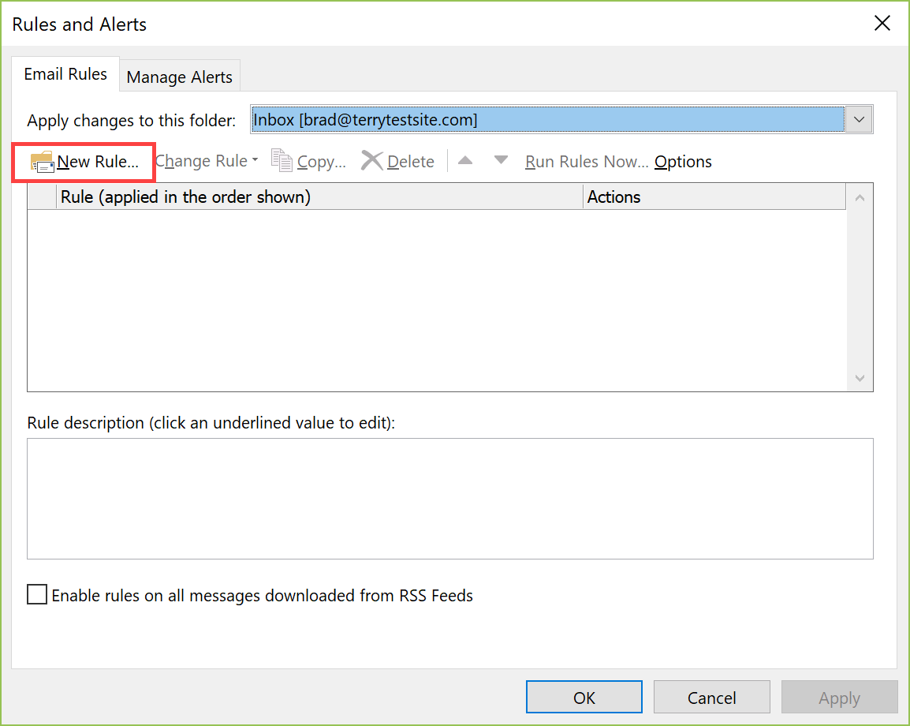This screenshot has width=910, height=726.
Task: Switch to the Manage Alerts tab
Action: click(x=179, y=76)
